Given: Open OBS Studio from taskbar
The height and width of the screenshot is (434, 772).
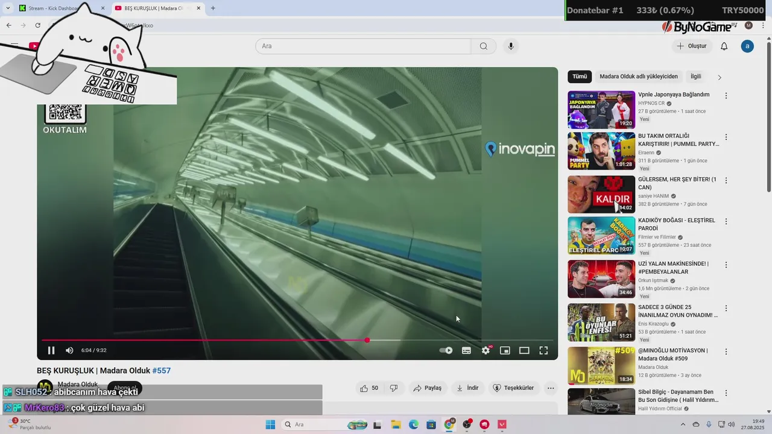Looking at the screenshot, I should point(466,424).
